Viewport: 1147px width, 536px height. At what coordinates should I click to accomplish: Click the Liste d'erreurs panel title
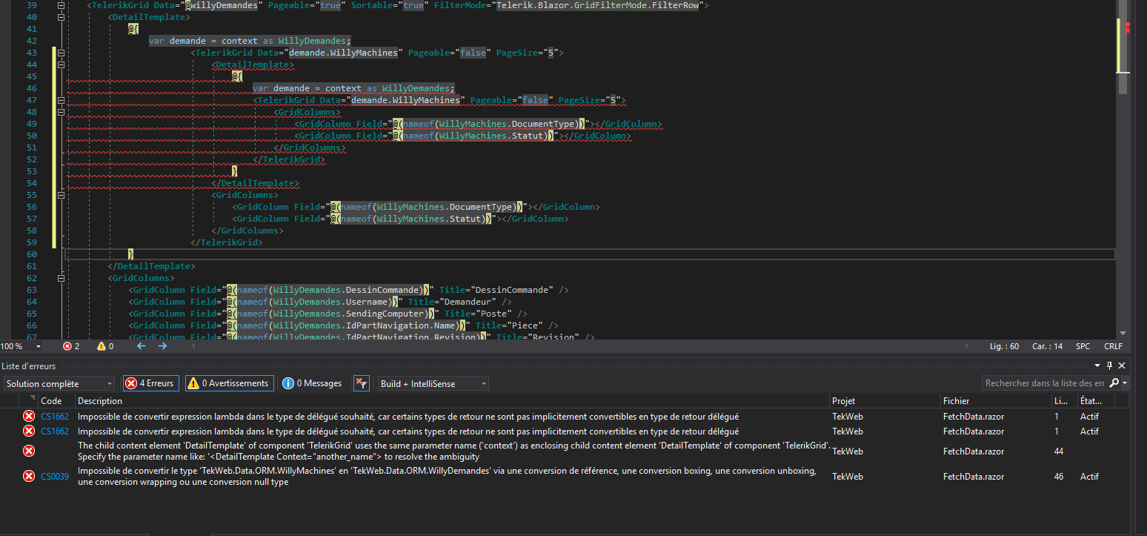click(28, 366)
